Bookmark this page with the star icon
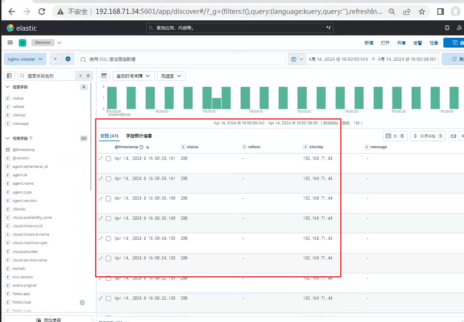 coord(422,12)
